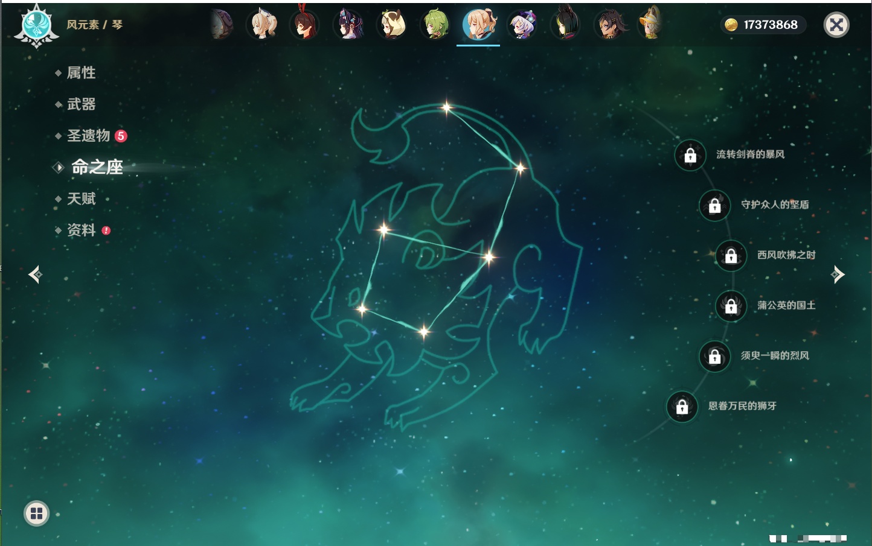Open the grid menu button at bottom left
This screenshot has height=546, width=872.
(x=36, y=514)
